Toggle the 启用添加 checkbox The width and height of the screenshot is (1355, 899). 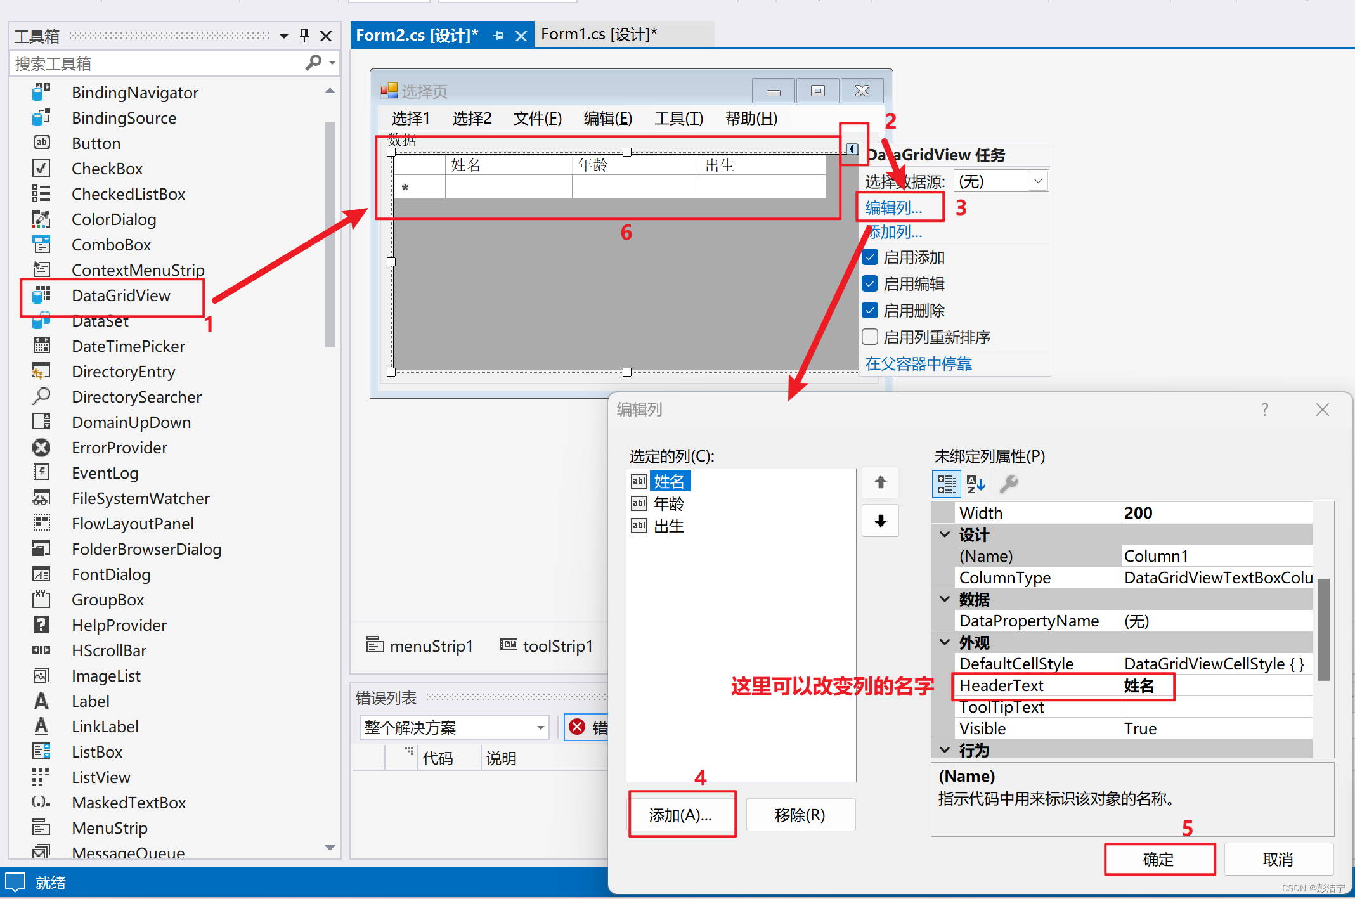coord(871,257)
